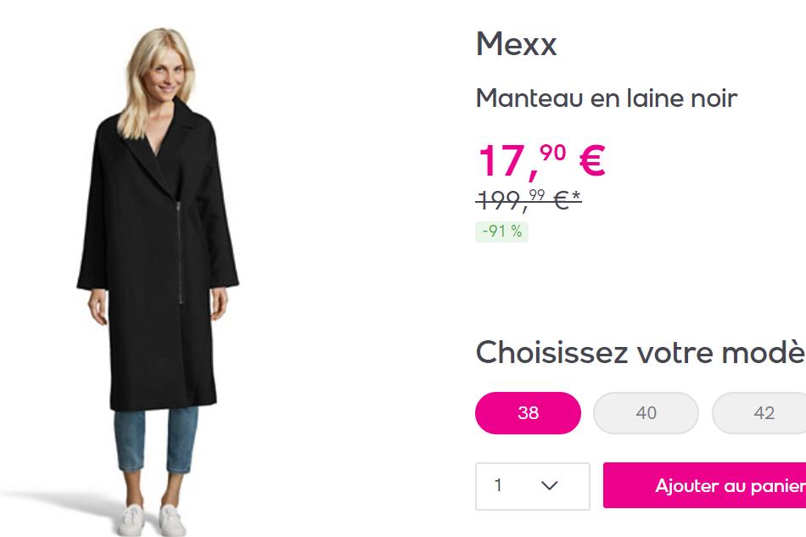The width and height of the screenshot is (806, 537).
Task: Click the sale price 17,90 €
Action: tap(540, 159)
